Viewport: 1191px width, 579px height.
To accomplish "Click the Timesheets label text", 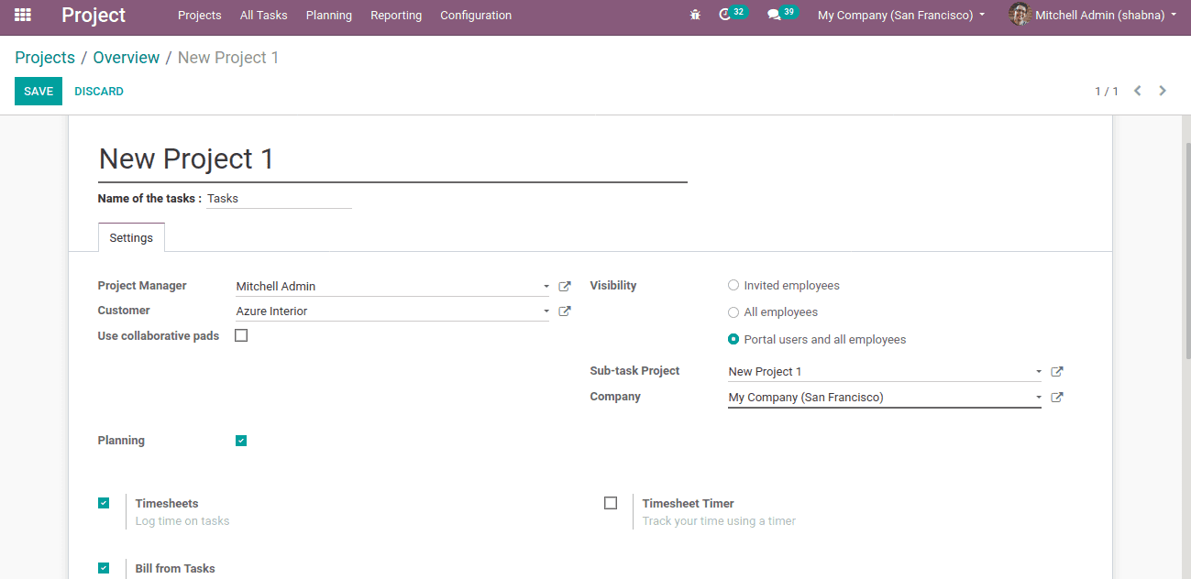I will 167,503.
